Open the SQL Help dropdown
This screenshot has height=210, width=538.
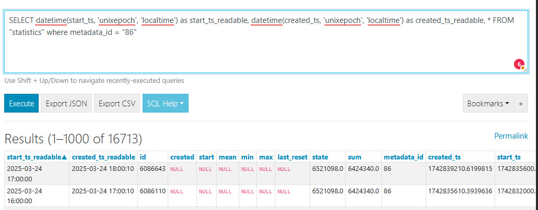point(165,103)
